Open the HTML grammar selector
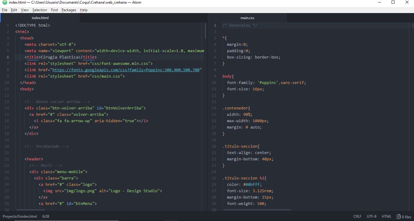414x221 pixels. tap(386, 216)
